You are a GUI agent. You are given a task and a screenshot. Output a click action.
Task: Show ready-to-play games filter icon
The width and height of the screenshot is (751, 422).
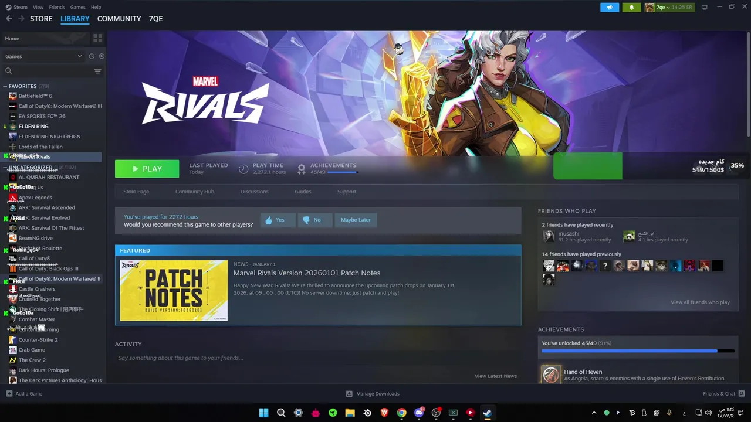pyautogui.click(x=102, y=56)
